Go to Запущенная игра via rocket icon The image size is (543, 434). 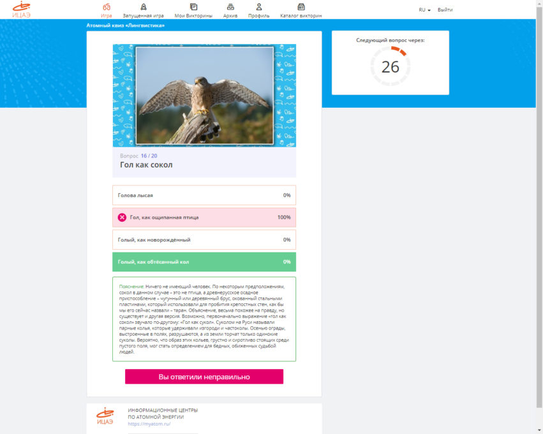143,6
